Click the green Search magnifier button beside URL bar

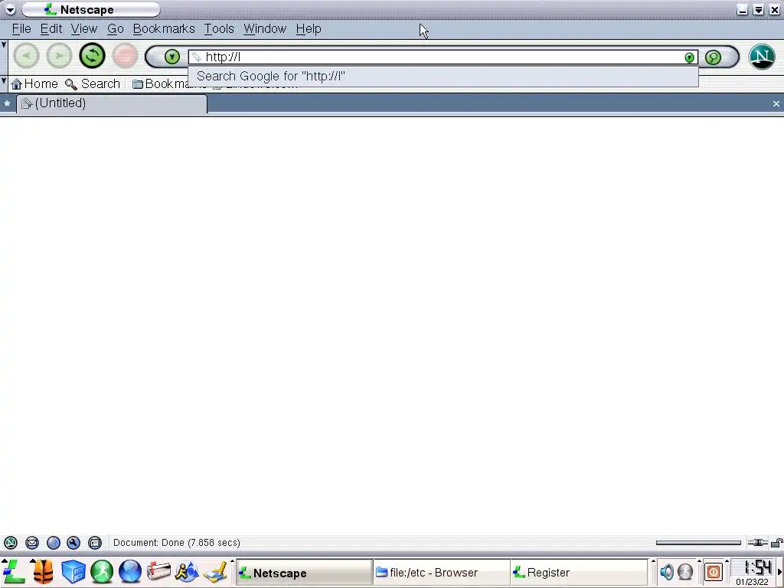pos(713,57)
